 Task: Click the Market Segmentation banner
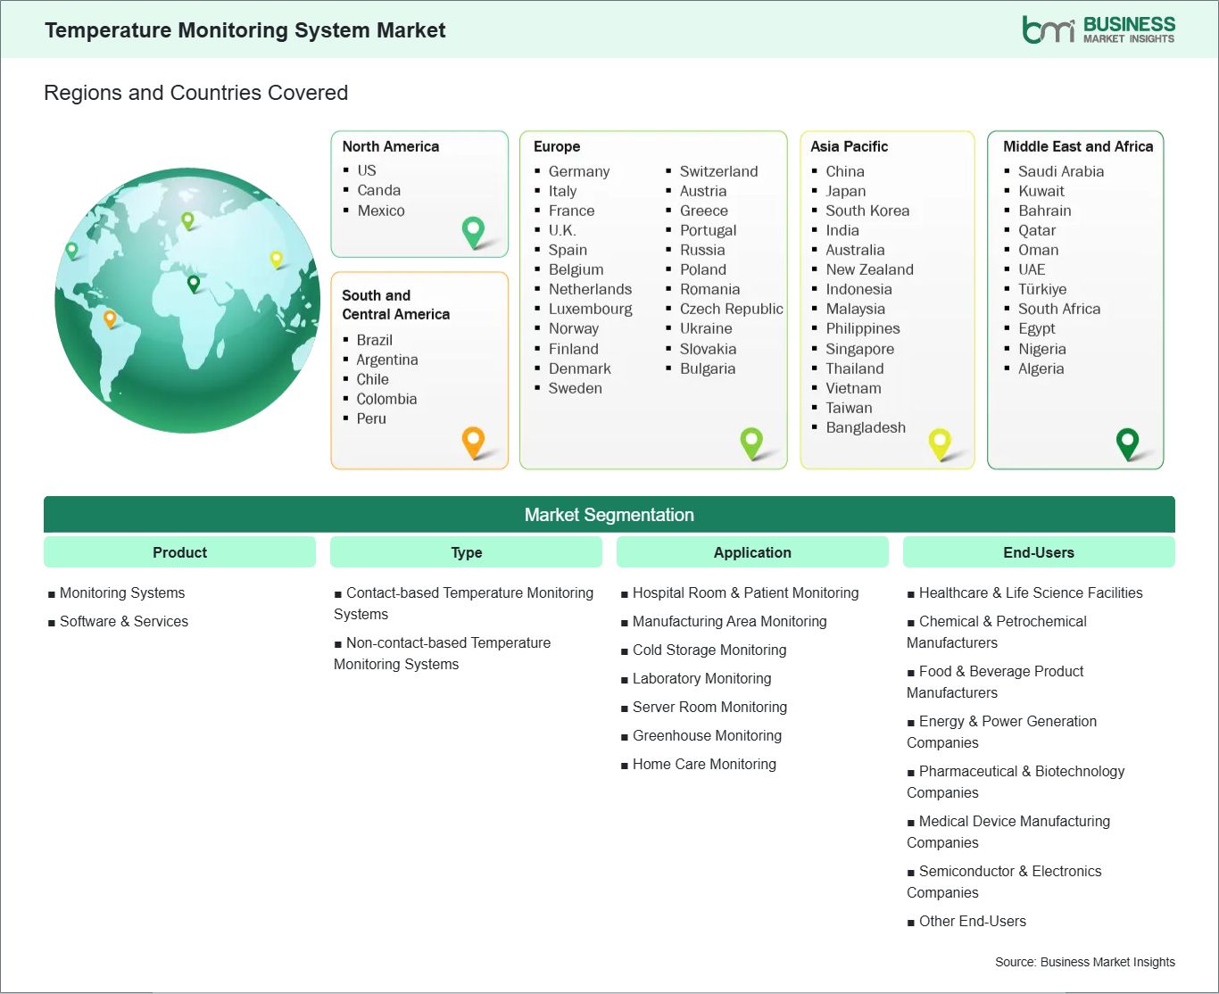pos(609,515)
